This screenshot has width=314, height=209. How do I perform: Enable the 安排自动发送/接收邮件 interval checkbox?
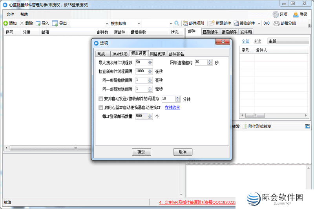coord(100,99)
